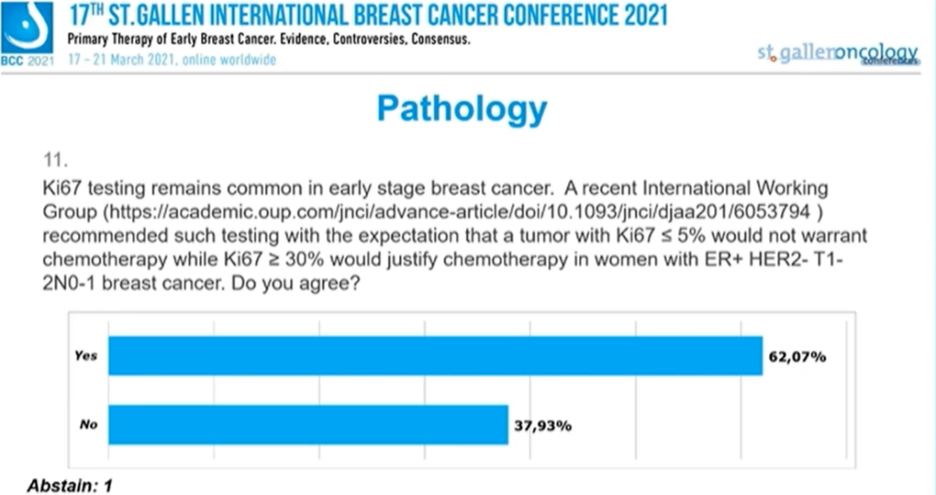The width and height of the screenshot is (936, 495).
Task: Click the BCC 2021 text under logo
Action: 26,60
